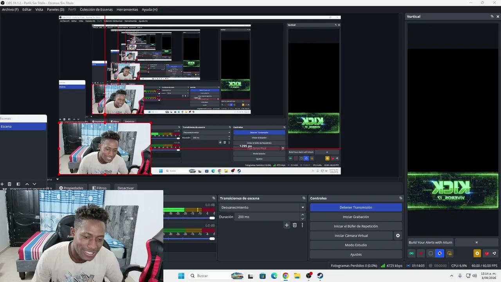Click the microphone icon in system tray

pos(460,276)
